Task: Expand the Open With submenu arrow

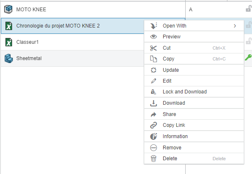Action: point(235,26)
